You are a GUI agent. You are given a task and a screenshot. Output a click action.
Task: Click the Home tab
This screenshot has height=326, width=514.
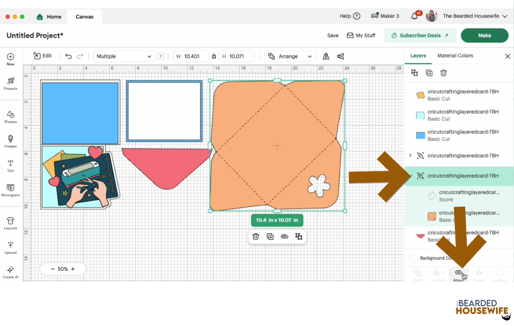click(49, 16)
